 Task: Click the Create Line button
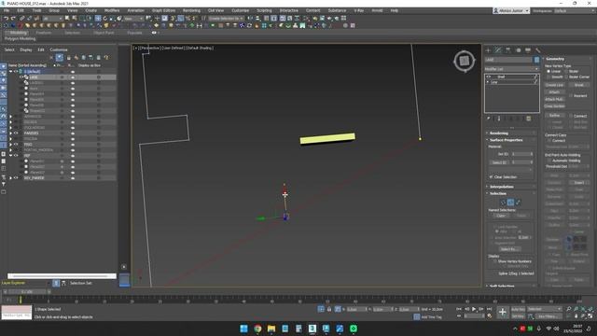[554, 85]
